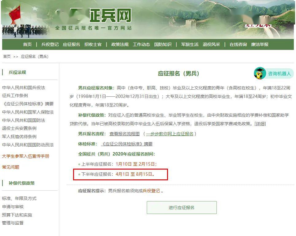
Task: Click 常见问题 in the sidebar
Action: tap(10, 167)
